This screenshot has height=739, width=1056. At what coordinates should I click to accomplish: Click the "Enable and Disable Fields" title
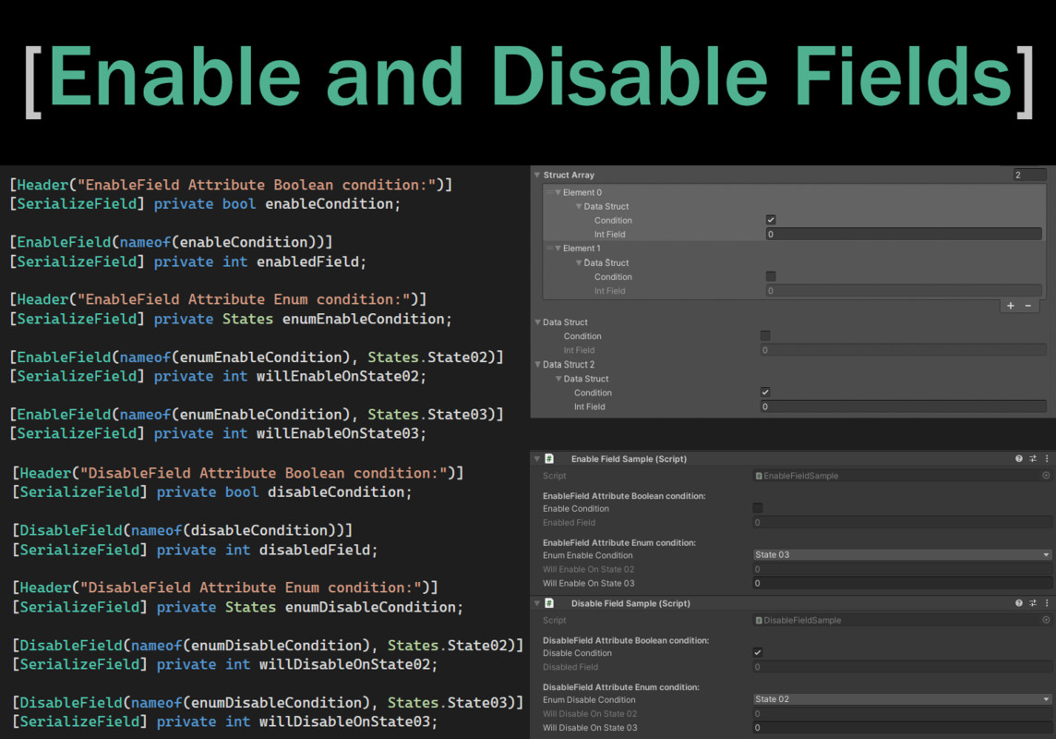[529, 78]
